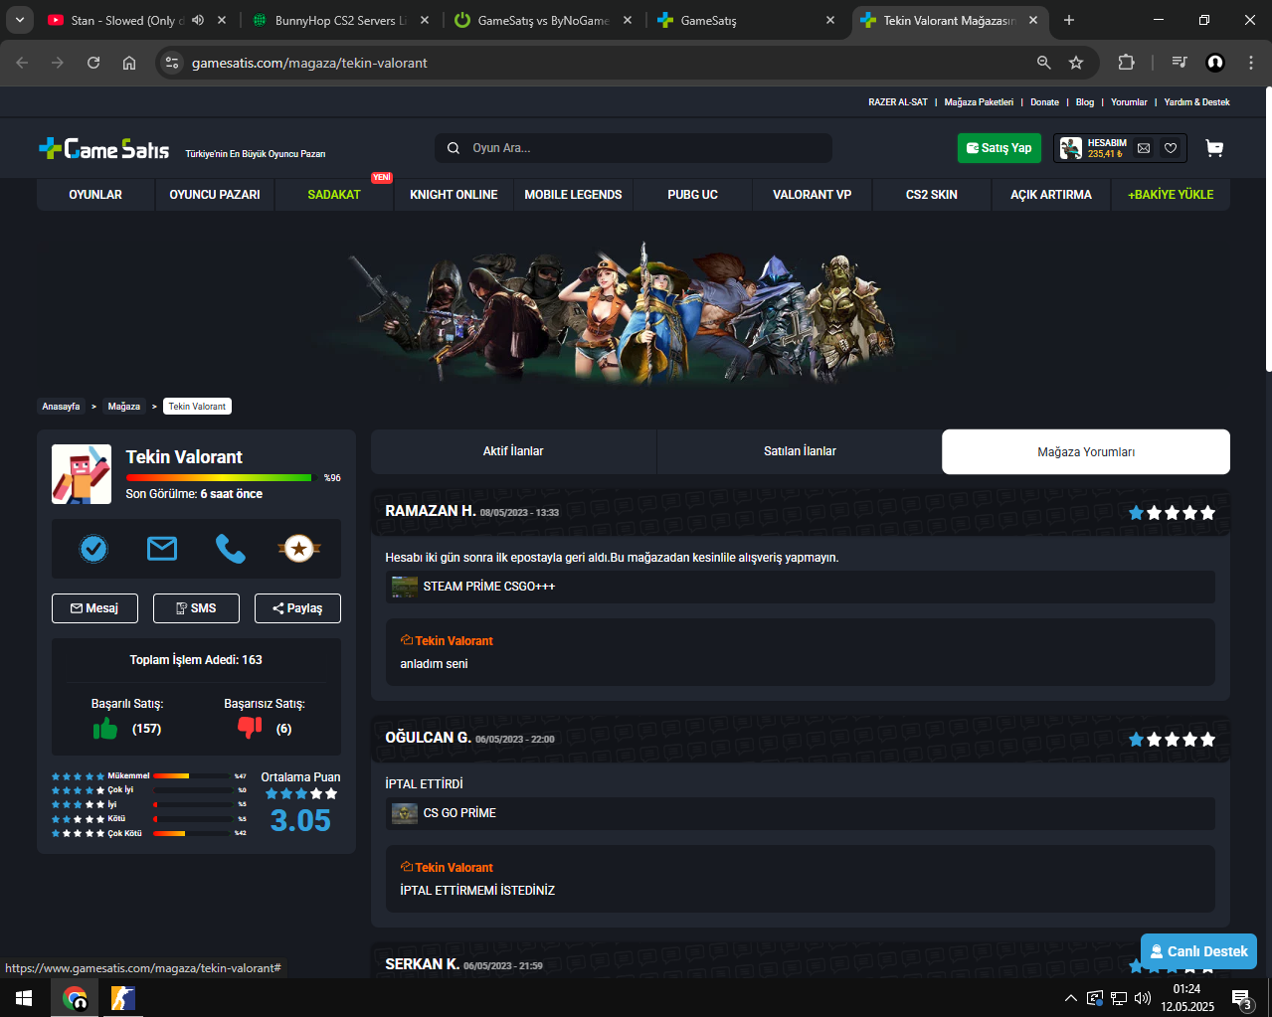
Task: Click the verified checkmark badge icon
Action: point(93,548)
